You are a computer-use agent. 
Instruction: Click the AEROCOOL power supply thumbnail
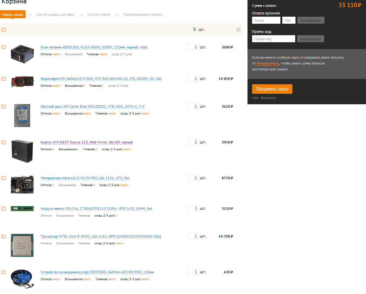[22, 54]
